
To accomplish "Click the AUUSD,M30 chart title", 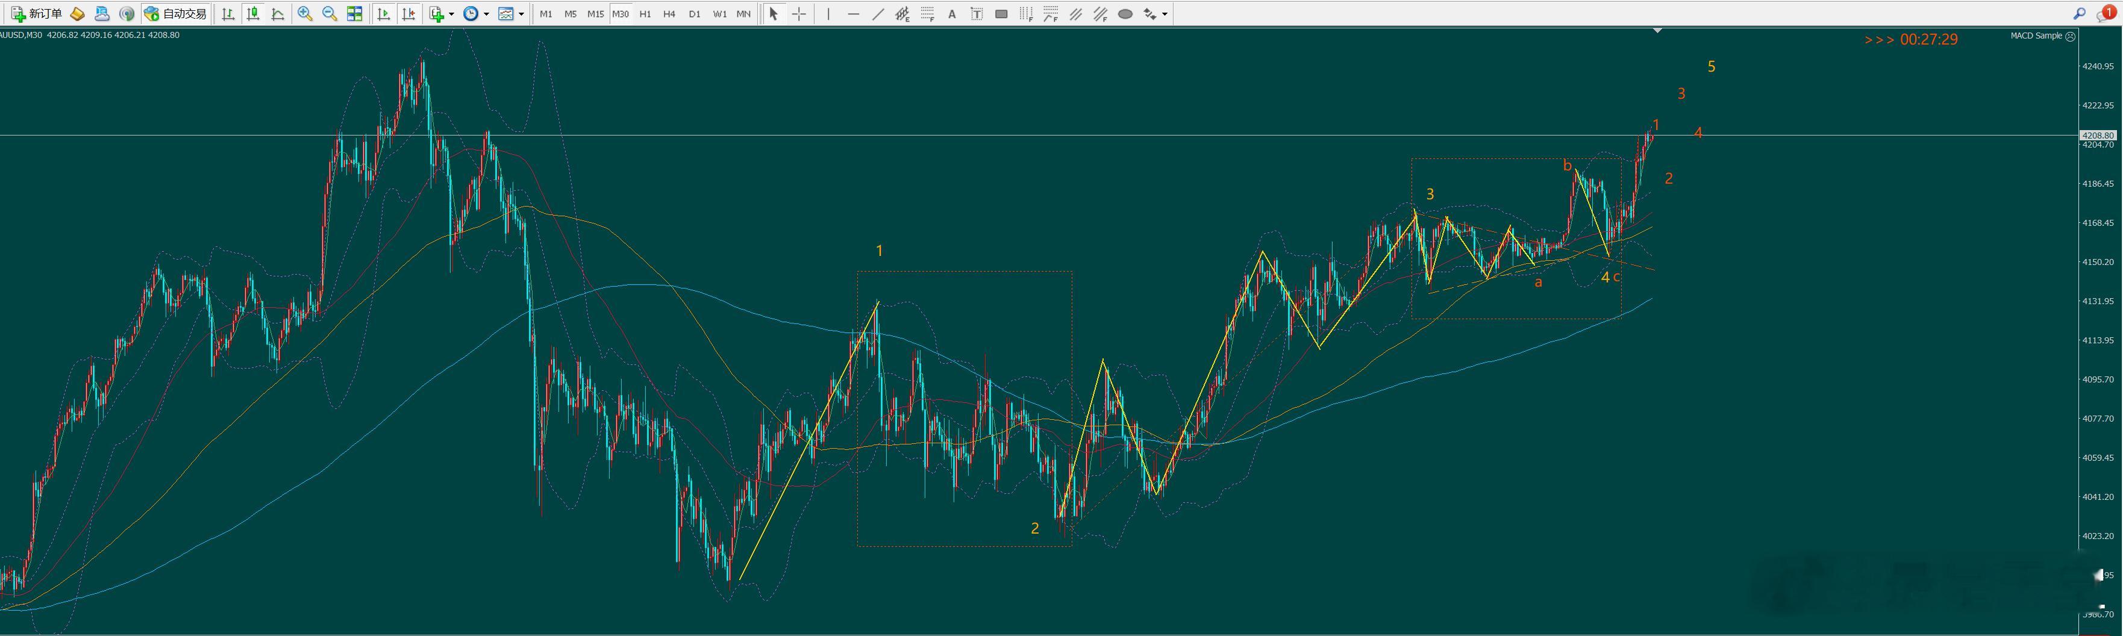I will pos(22,34).
